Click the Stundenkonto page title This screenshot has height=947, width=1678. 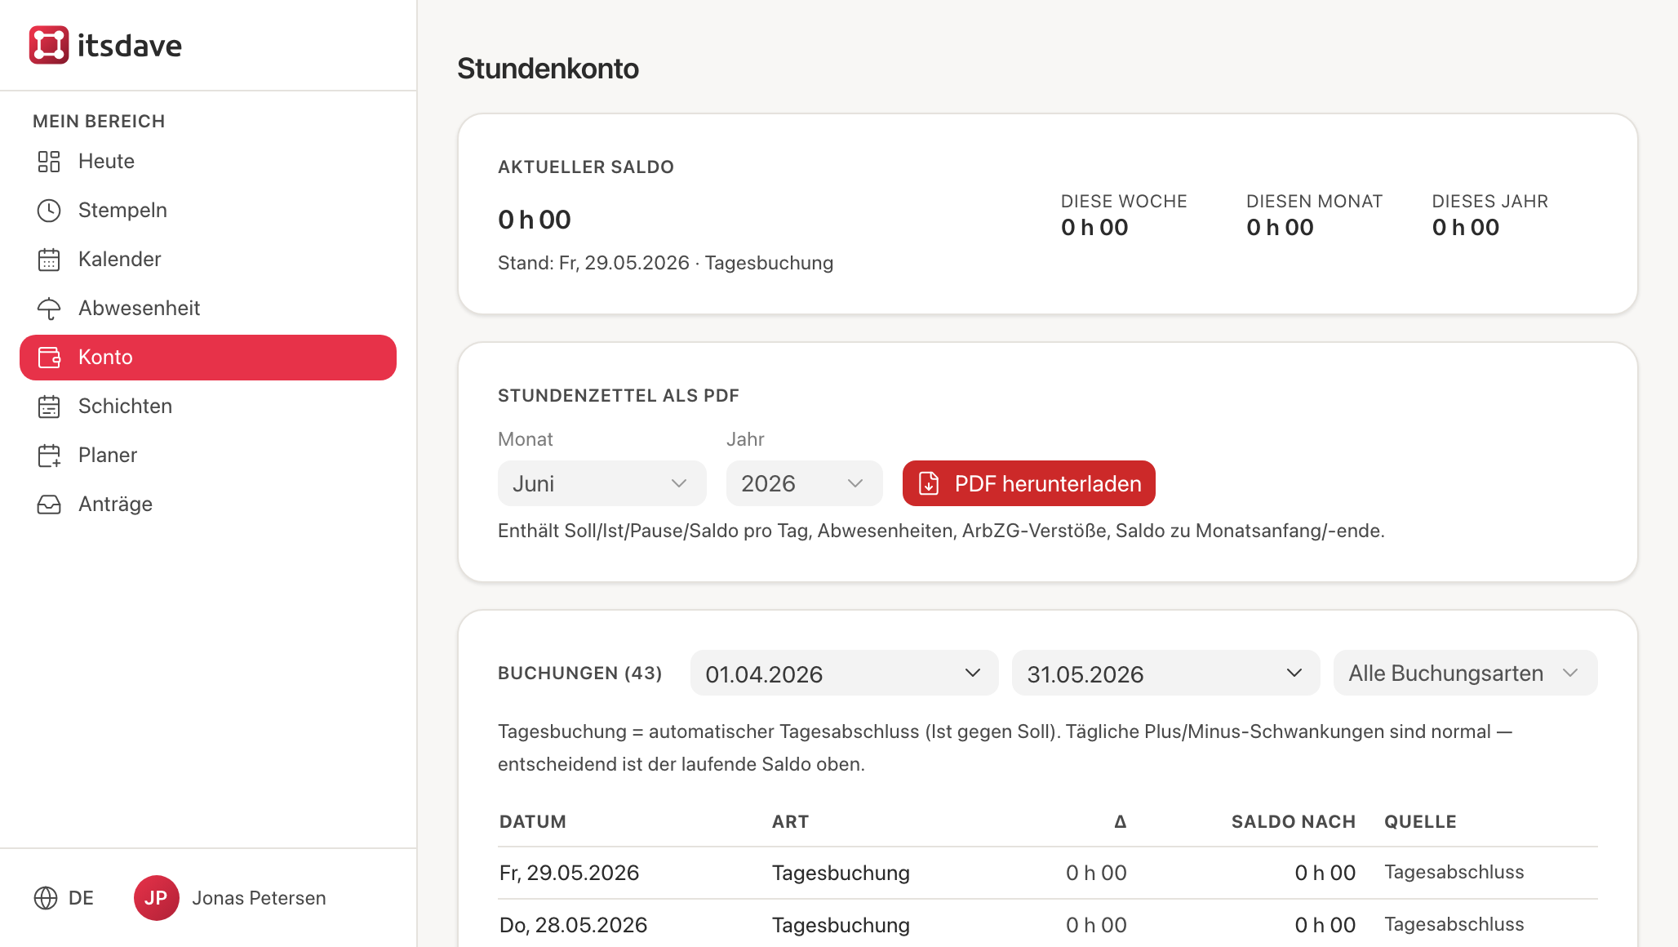click(x=548, y=69)
